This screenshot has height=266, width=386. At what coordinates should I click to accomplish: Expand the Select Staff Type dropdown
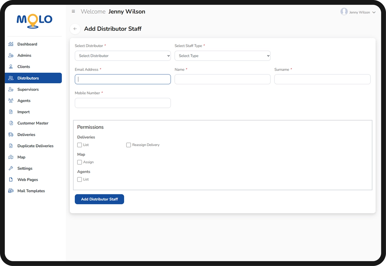pyautogui.click(x=223, y=56)
